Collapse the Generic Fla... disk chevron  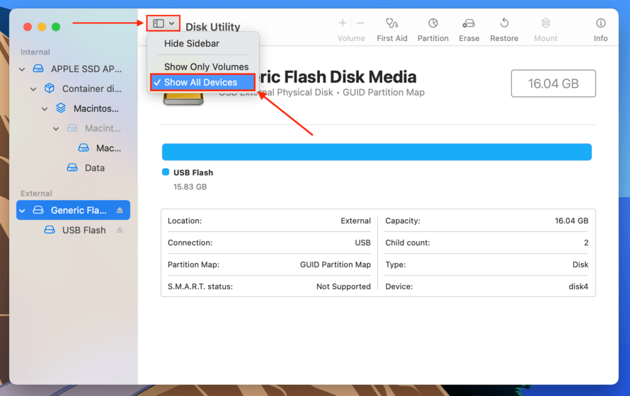(x=22, y=210)
